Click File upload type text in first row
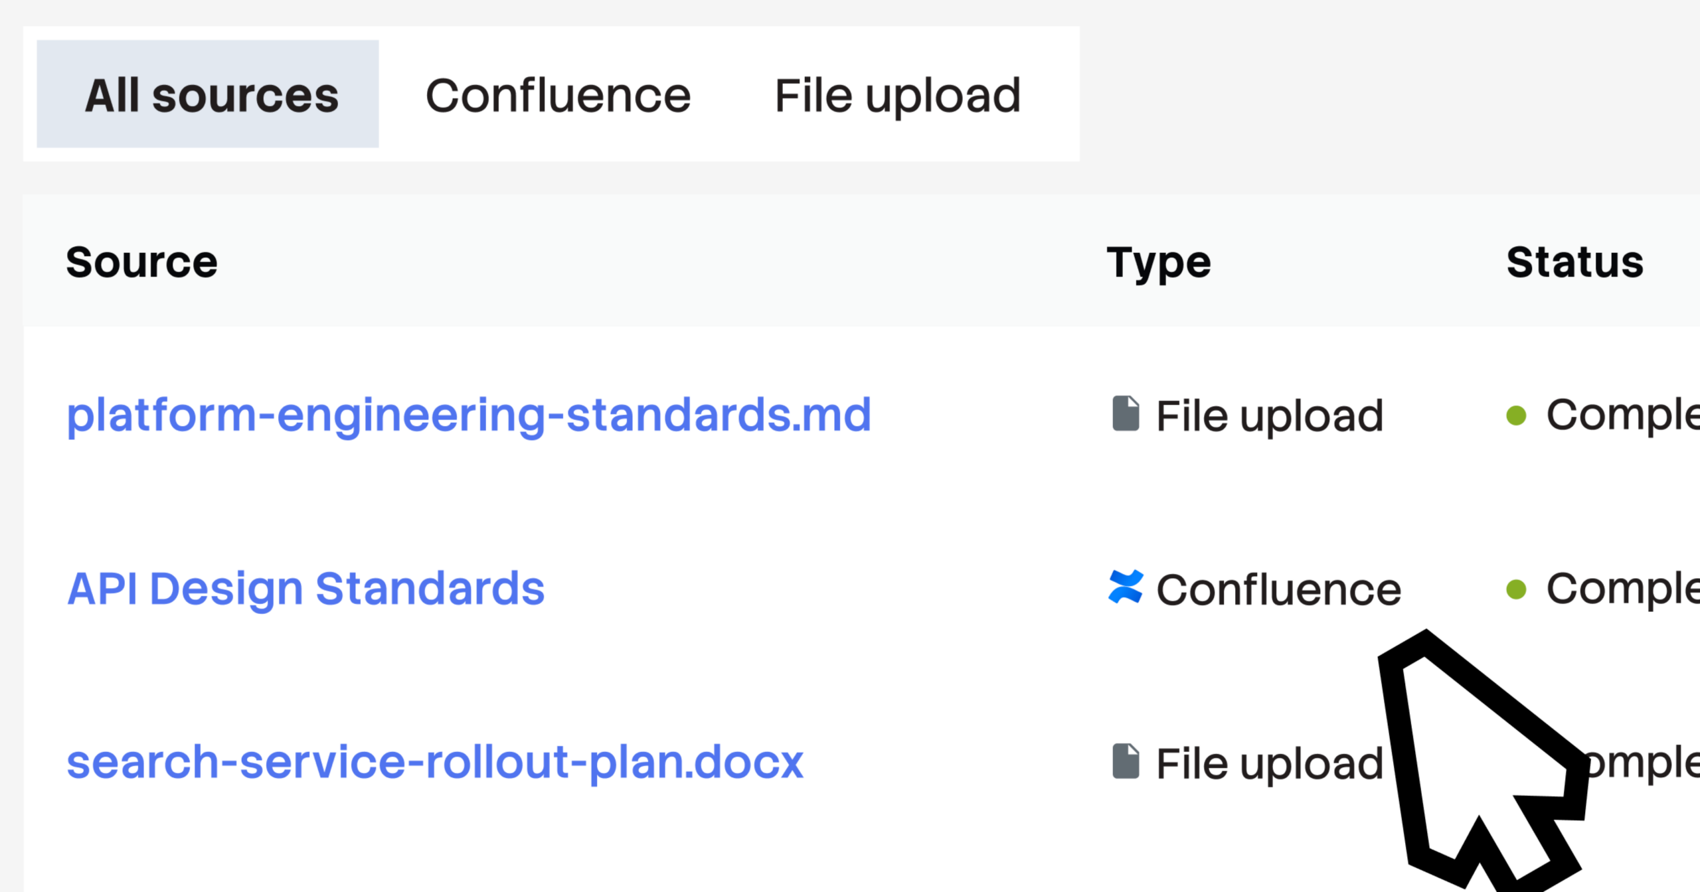Screen dimensions: 1700x892 1269,416
